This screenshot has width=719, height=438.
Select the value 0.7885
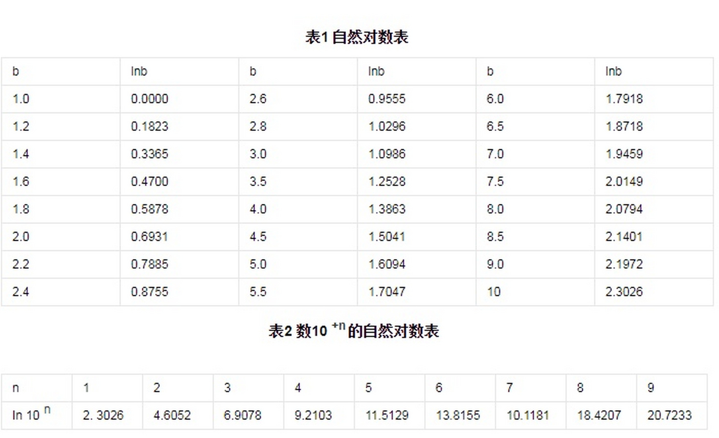(149, 264)
